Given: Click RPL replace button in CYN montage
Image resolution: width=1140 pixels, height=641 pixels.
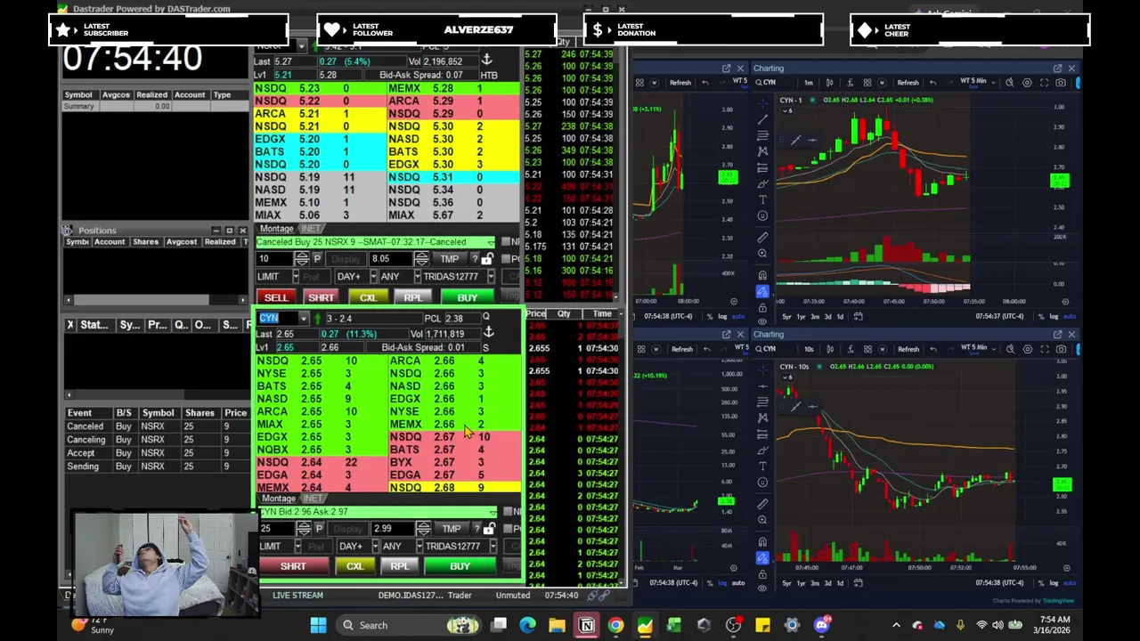Looking at the screenshot, I should click(x=400, y=566).
